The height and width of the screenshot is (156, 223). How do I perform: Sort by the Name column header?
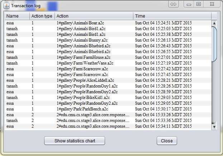[x=17, y=16]
